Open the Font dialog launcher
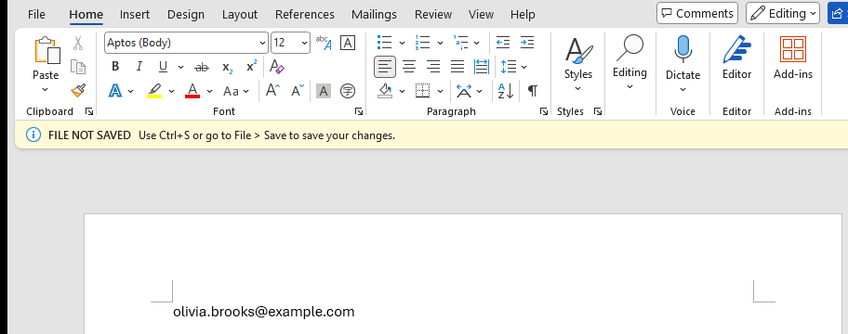The height and width of the screenshot is (334, 848). tap(359, 111)
